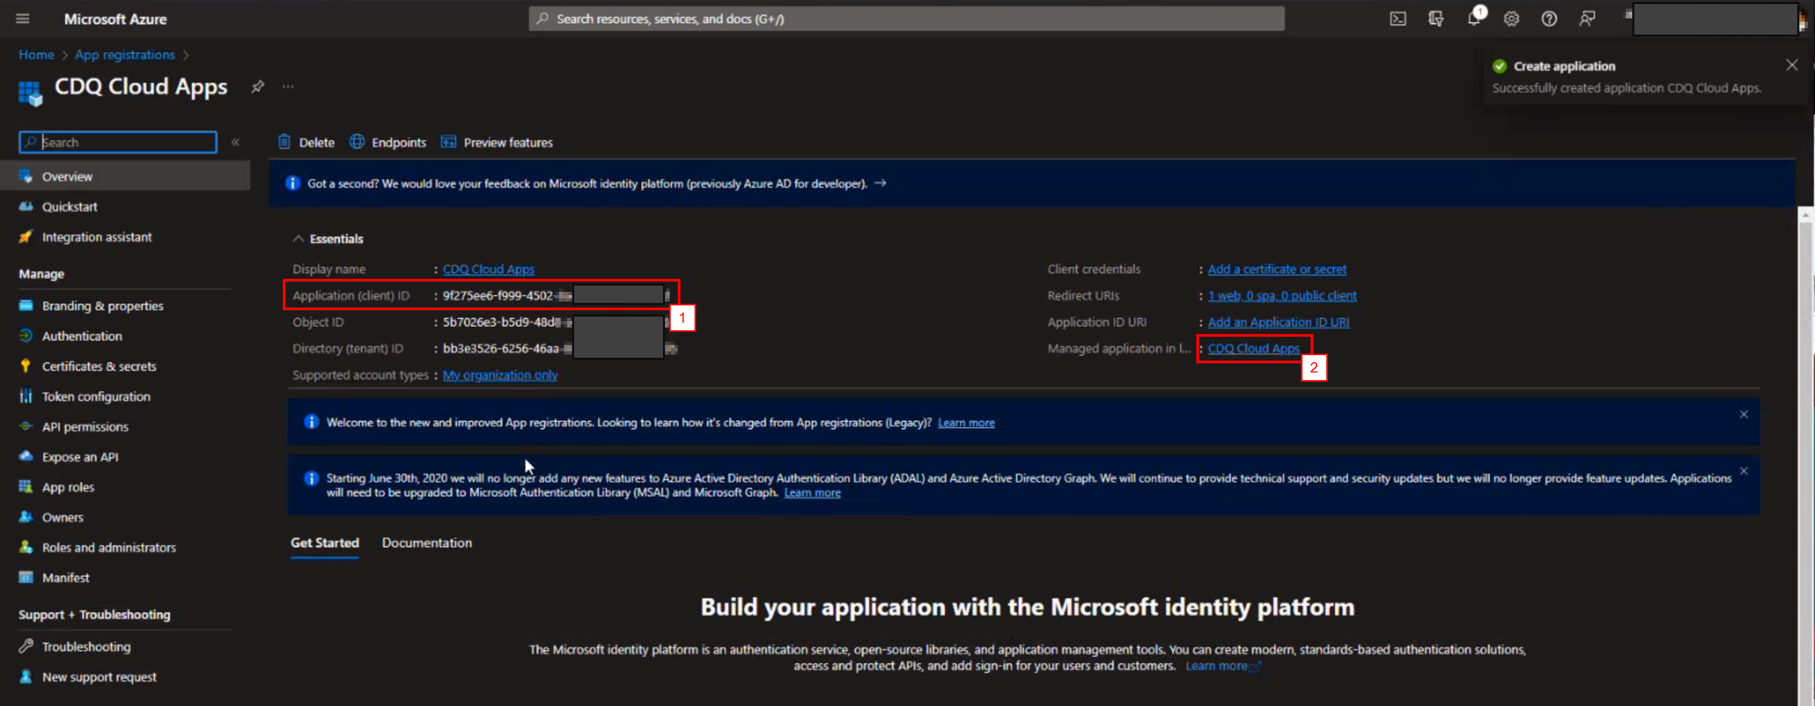
Task: Dismiss the ADAL deprecation banner
Action: click(1744, 471)
